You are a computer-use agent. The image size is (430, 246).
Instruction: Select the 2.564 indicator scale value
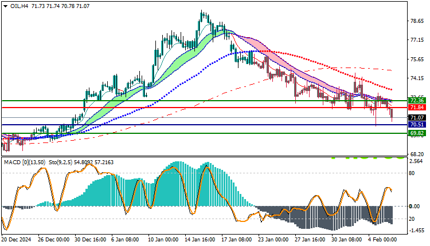[416, 161]
